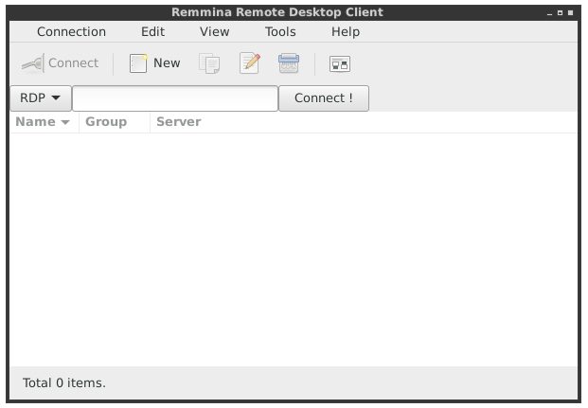588x408 pixels.
Task: Click the Delete shredder icon
Action: click(289, 63)
